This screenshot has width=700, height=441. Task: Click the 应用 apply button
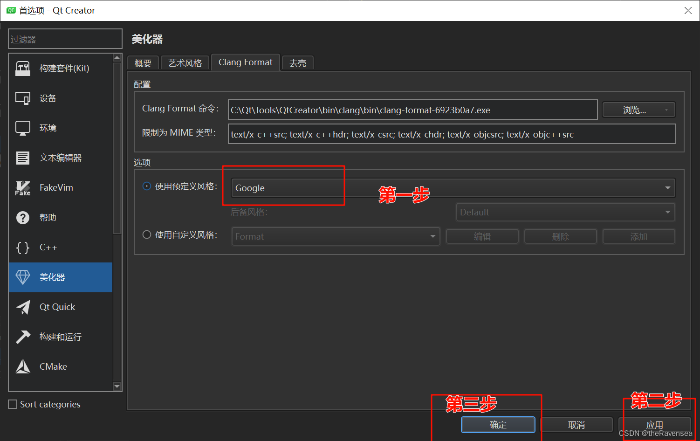click(655, 425)
